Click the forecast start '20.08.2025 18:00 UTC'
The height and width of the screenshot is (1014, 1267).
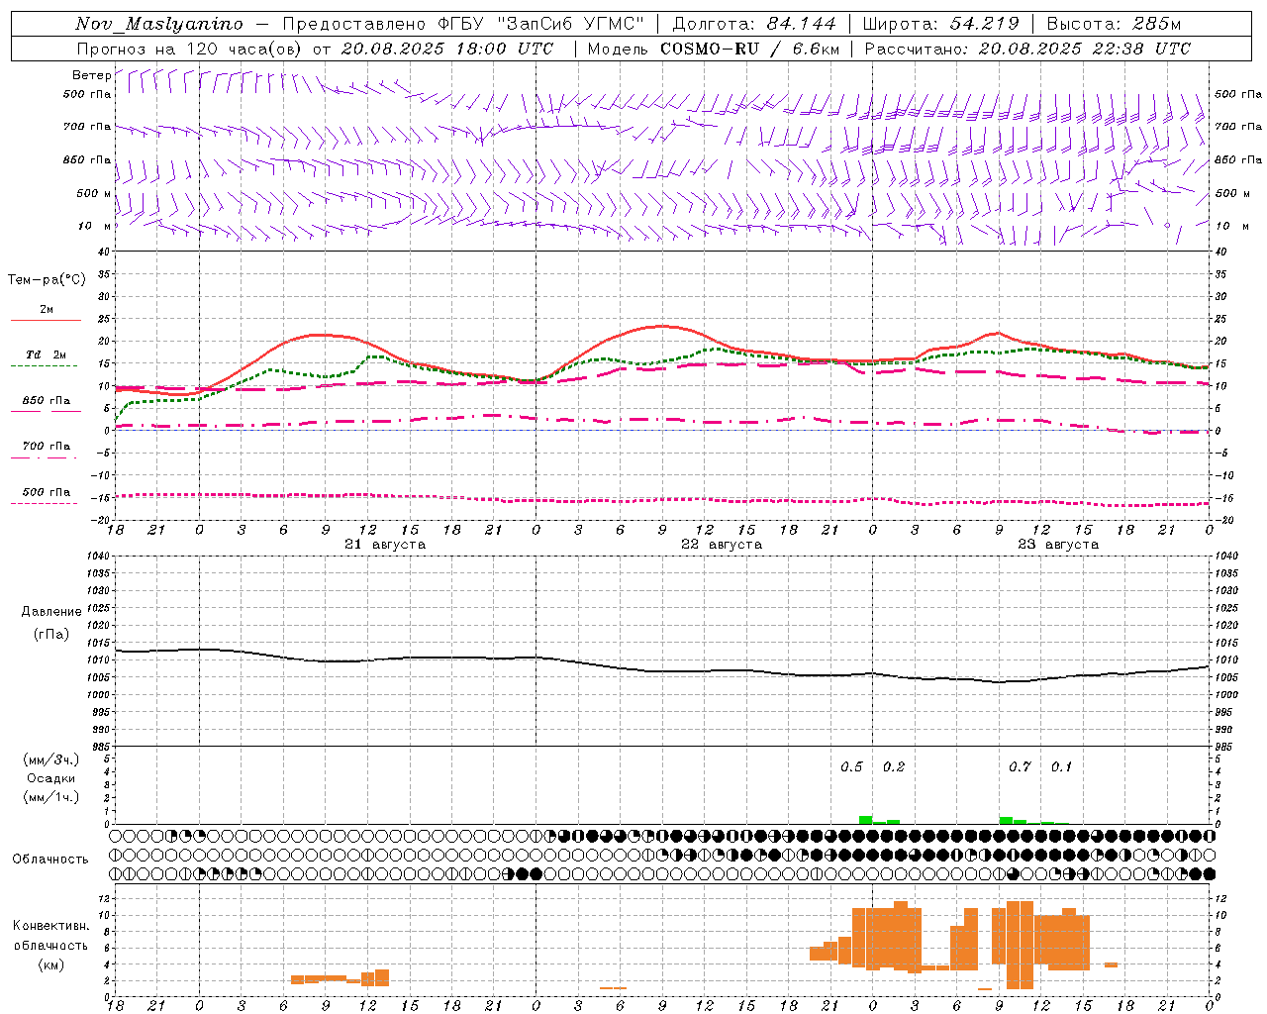pyautogui.click(x=447, y=49)
